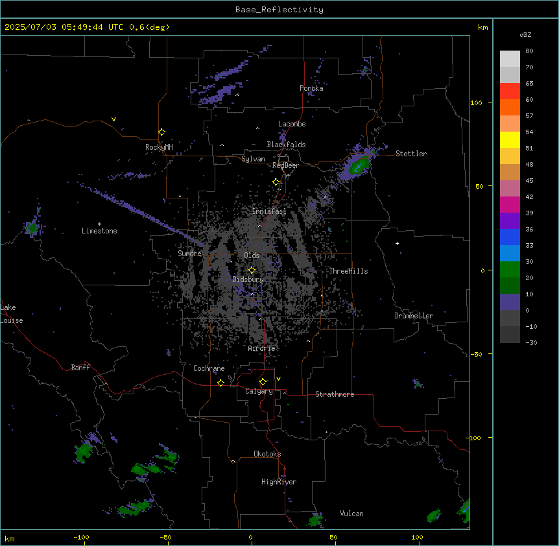
Task: Click the Cochrane label
Action: 209,368
